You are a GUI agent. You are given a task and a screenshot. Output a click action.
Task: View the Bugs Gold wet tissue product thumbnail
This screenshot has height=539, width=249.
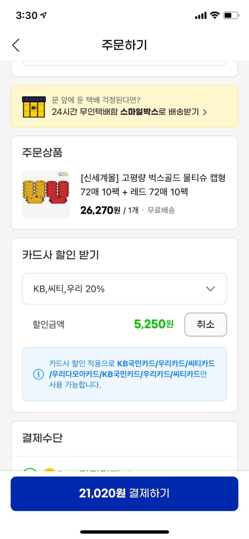pyautogui.click(x=46, y=194)
